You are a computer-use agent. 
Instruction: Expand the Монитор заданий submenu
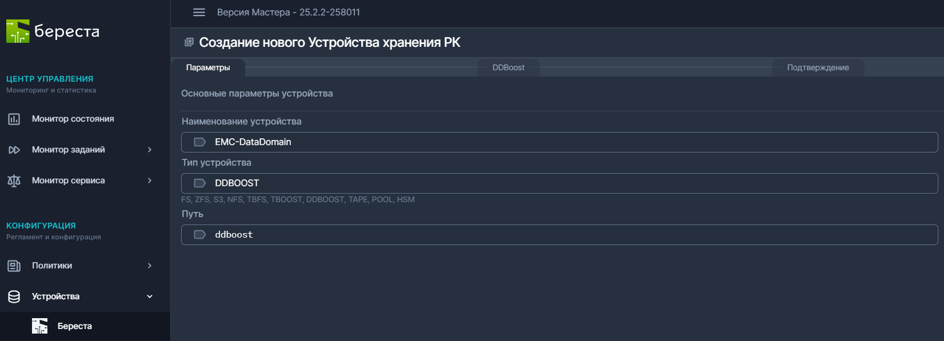(x=149, y=150)
